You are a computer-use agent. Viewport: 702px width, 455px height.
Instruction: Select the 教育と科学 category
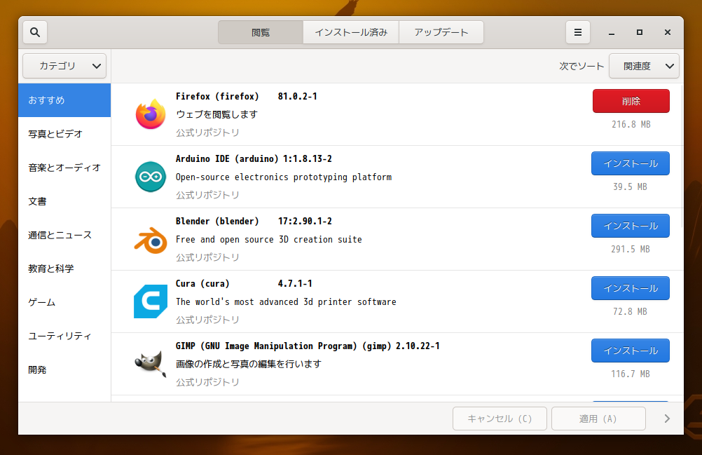64,269
